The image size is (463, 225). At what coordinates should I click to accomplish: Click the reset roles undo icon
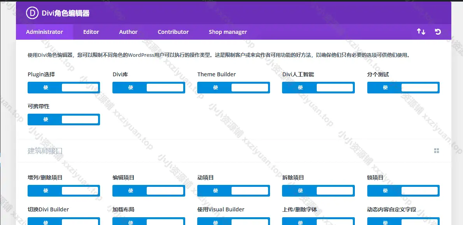pos(438,32)
